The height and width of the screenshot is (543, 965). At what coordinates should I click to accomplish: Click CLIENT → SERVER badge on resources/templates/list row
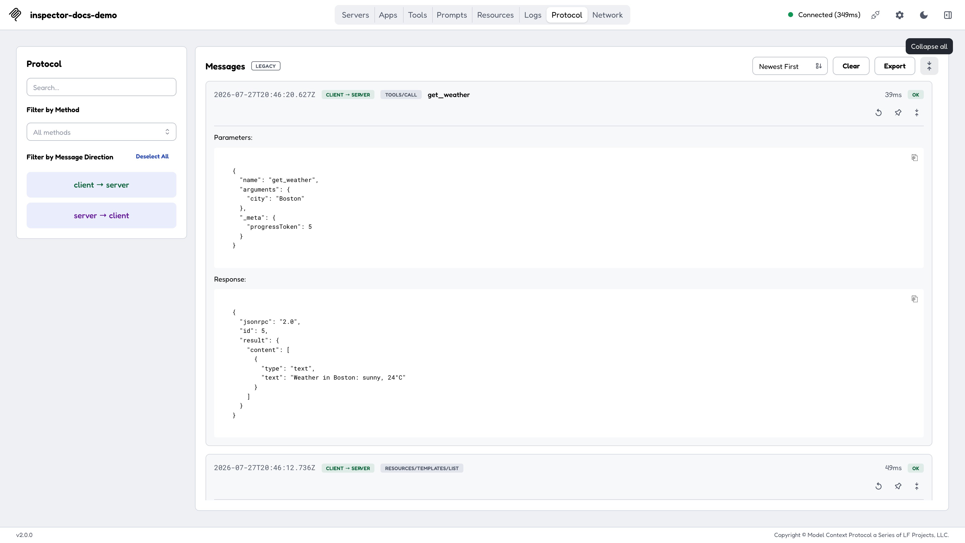tap(348, 468)
